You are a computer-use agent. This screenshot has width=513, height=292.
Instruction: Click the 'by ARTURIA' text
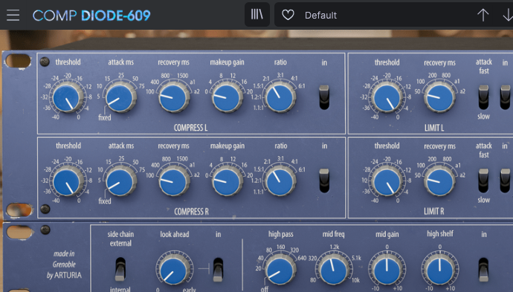(x=64, y=276)
